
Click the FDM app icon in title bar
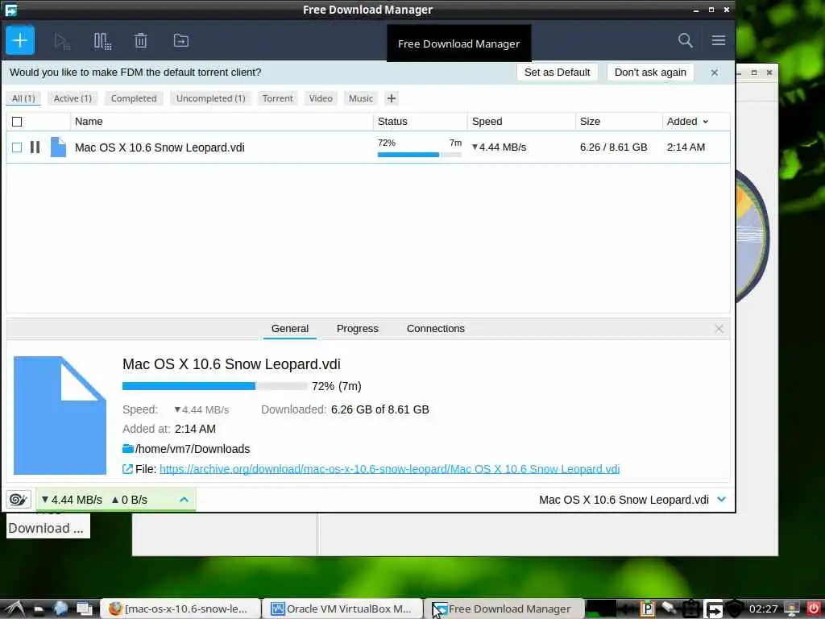(11, 10)
